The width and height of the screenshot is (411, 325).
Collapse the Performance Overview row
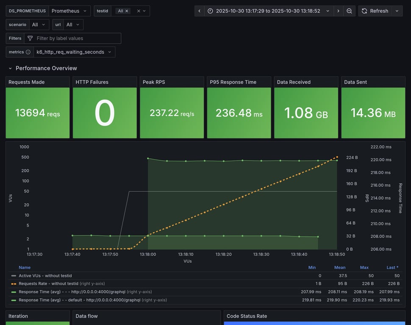pos(11,68)
